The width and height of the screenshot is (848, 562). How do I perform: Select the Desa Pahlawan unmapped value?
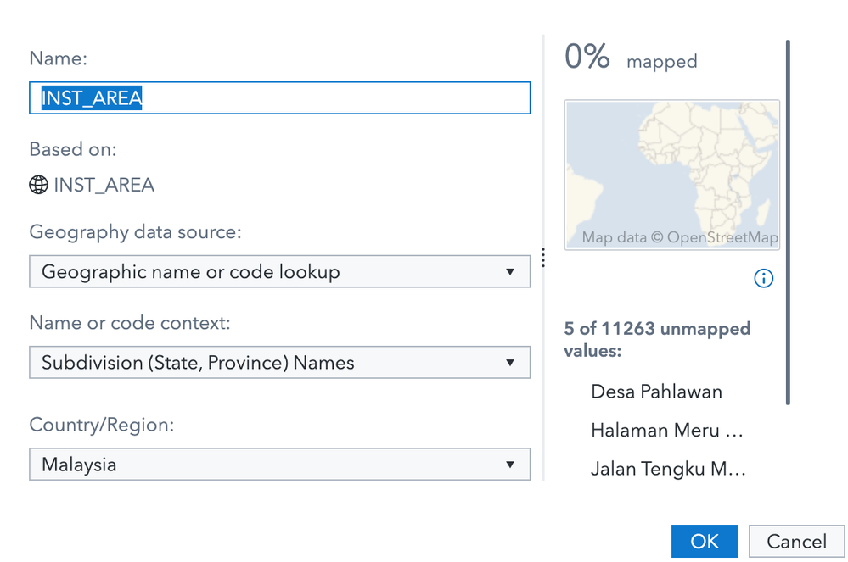(656, 392)
